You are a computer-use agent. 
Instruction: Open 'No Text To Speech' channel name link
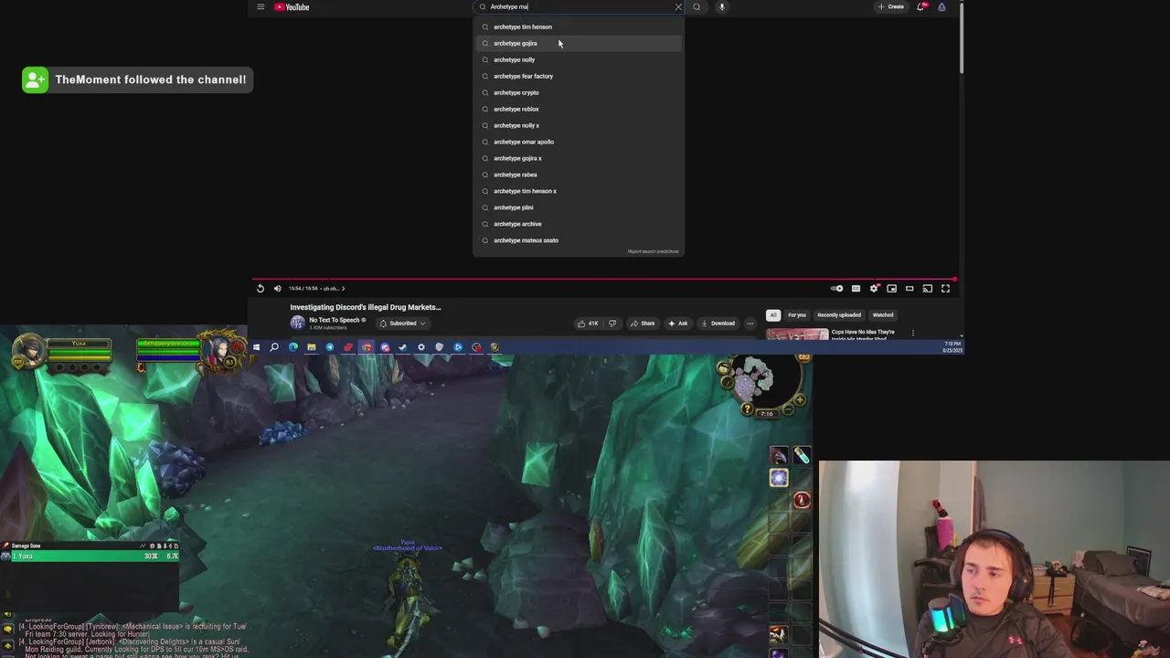[x=334, y=320]
